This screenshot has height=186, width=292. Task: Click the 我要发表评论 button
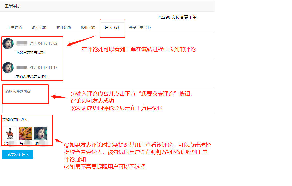[18, 154]
